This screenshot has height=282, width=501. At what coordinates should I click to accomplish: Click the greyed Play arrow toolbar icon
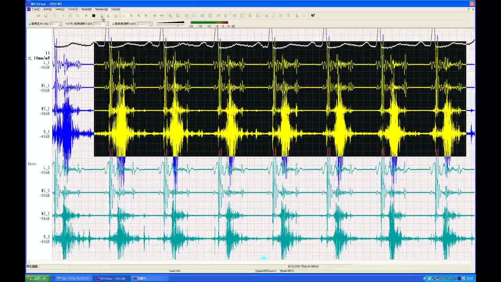(86, 16)
